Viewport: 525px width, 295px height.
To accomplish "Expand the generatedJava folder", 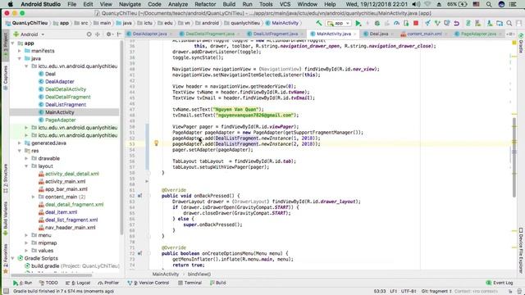I will 20,143.
